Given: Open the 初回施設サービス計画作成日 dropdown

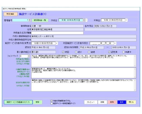Looking at the screenshot, I should click(115, 43).
